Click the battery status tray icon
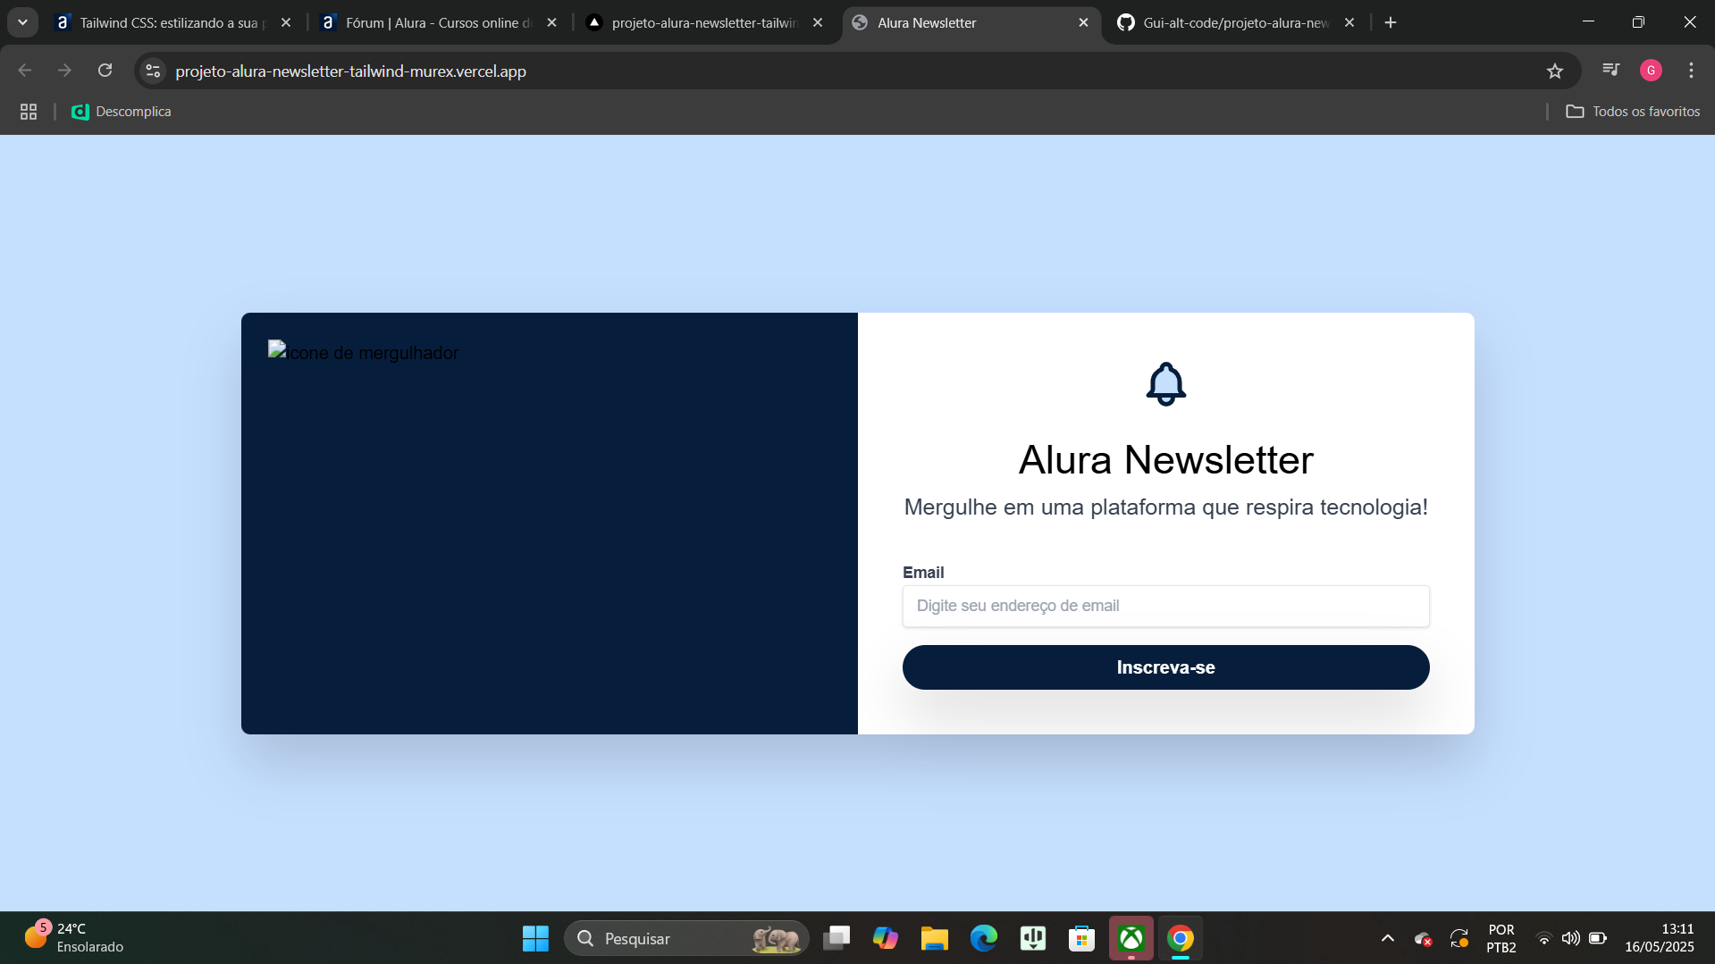The image size is (1715, 964). [1598, 938]
